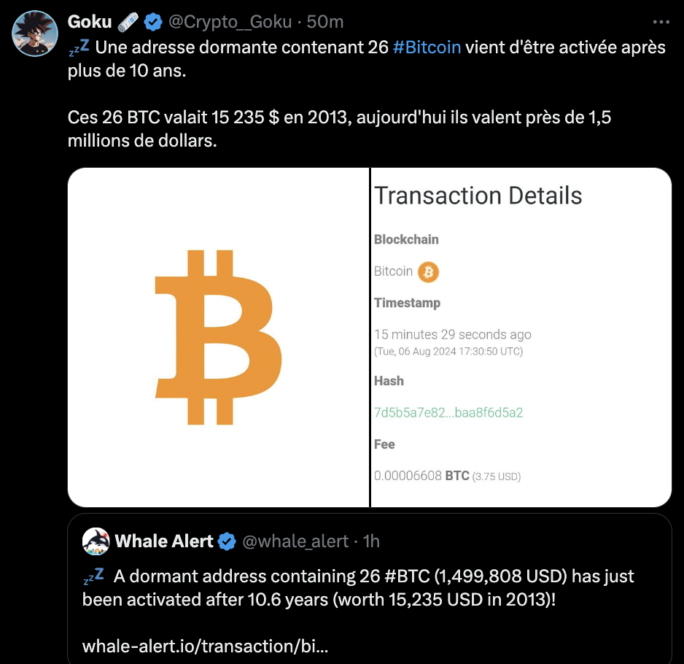Open the tweet's three-dot more menu

660,22
